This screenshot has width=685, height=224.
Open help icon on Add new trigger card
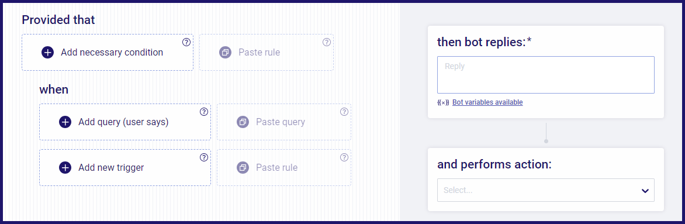pos(203,157)
